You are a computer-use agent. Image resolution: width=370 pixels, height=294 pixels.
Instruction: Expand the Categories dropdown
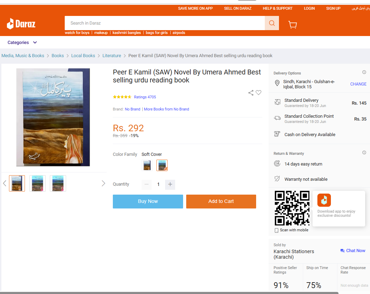22,43
